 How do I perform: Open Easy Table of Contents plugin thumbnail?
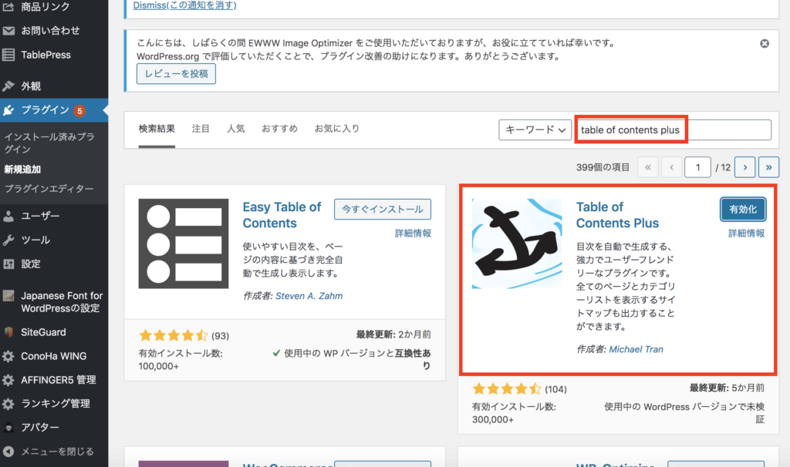coord(184,244)
